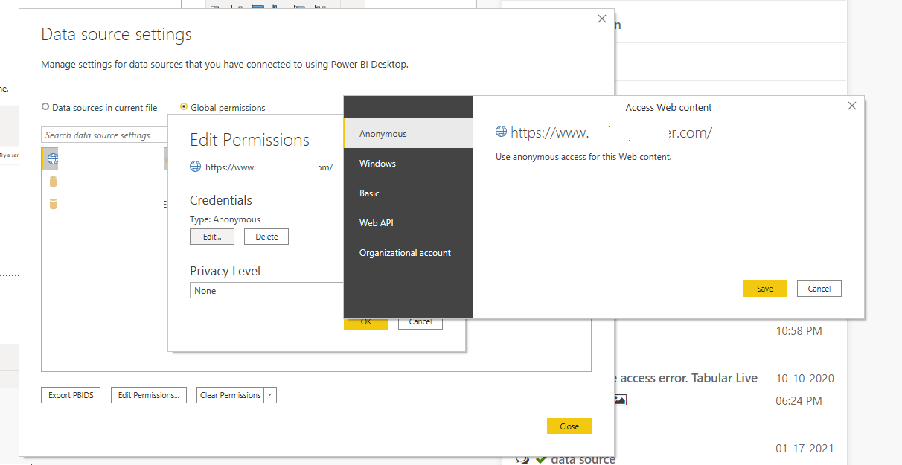Switch to Web API authentication tab
Image resolution: width=902 pixels, height=465 pixels.
pyautogui.click(x=409, y=223)
